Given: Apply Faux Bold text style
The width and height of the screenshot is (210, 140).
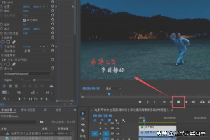Looking at the screenshot, I should coord(19,99).
